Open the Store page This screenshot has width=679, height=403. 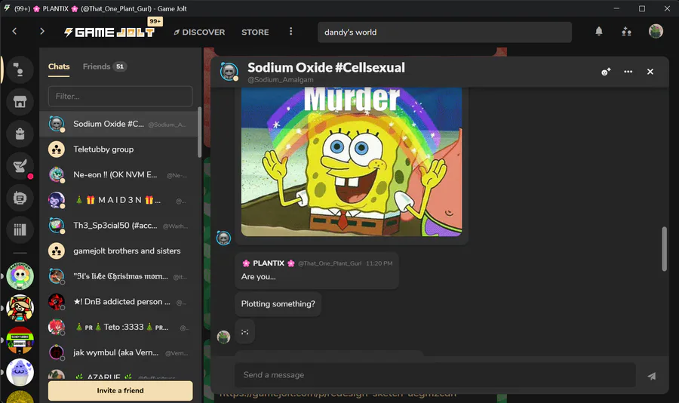[255, 32]
